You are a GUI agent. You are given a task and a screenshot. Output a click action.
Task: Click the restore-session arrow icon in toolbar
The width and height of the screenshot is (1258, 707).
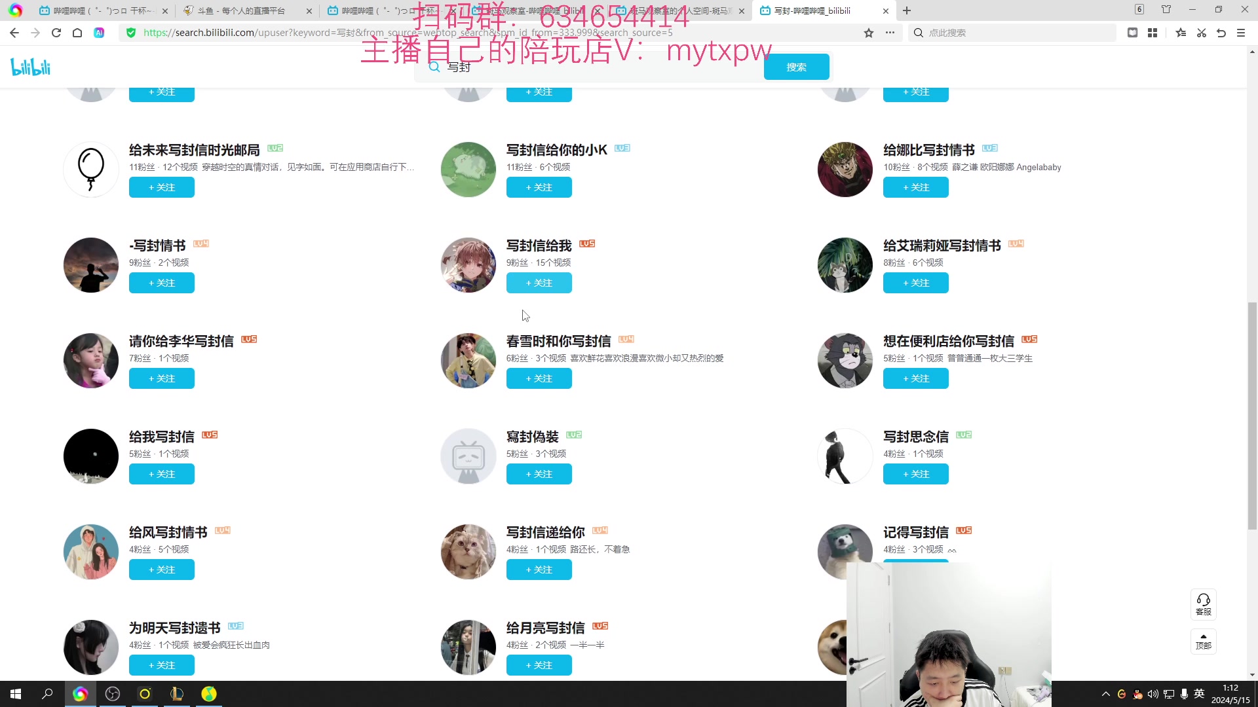coord(1221,32)
